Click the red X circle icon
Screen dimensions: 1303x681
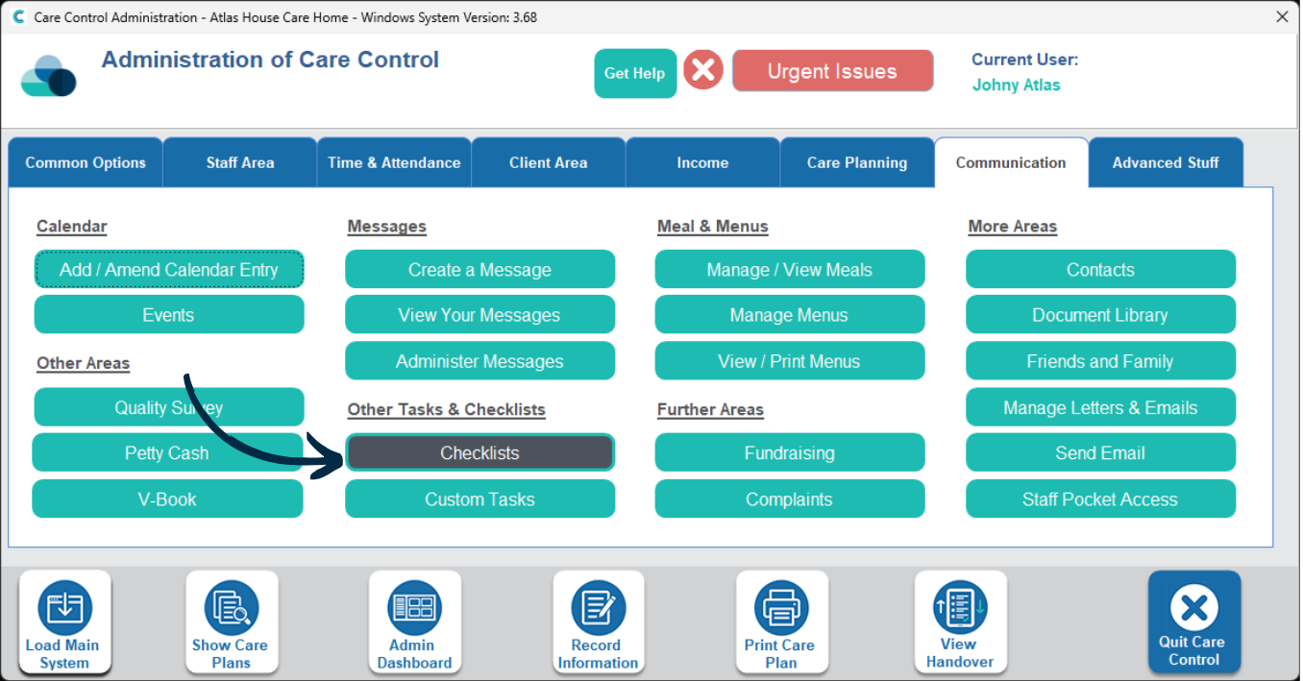tap(703, 70)
